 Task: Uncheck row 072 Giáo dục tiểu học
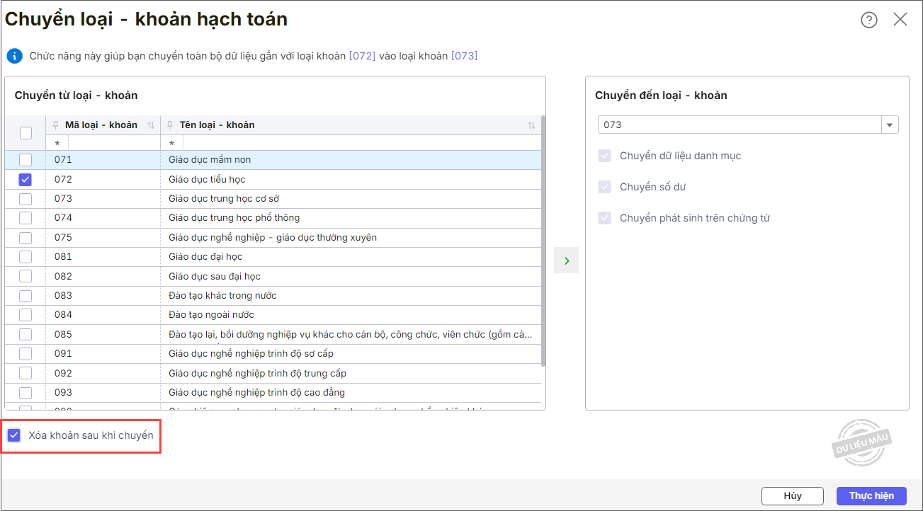(26, 179)
